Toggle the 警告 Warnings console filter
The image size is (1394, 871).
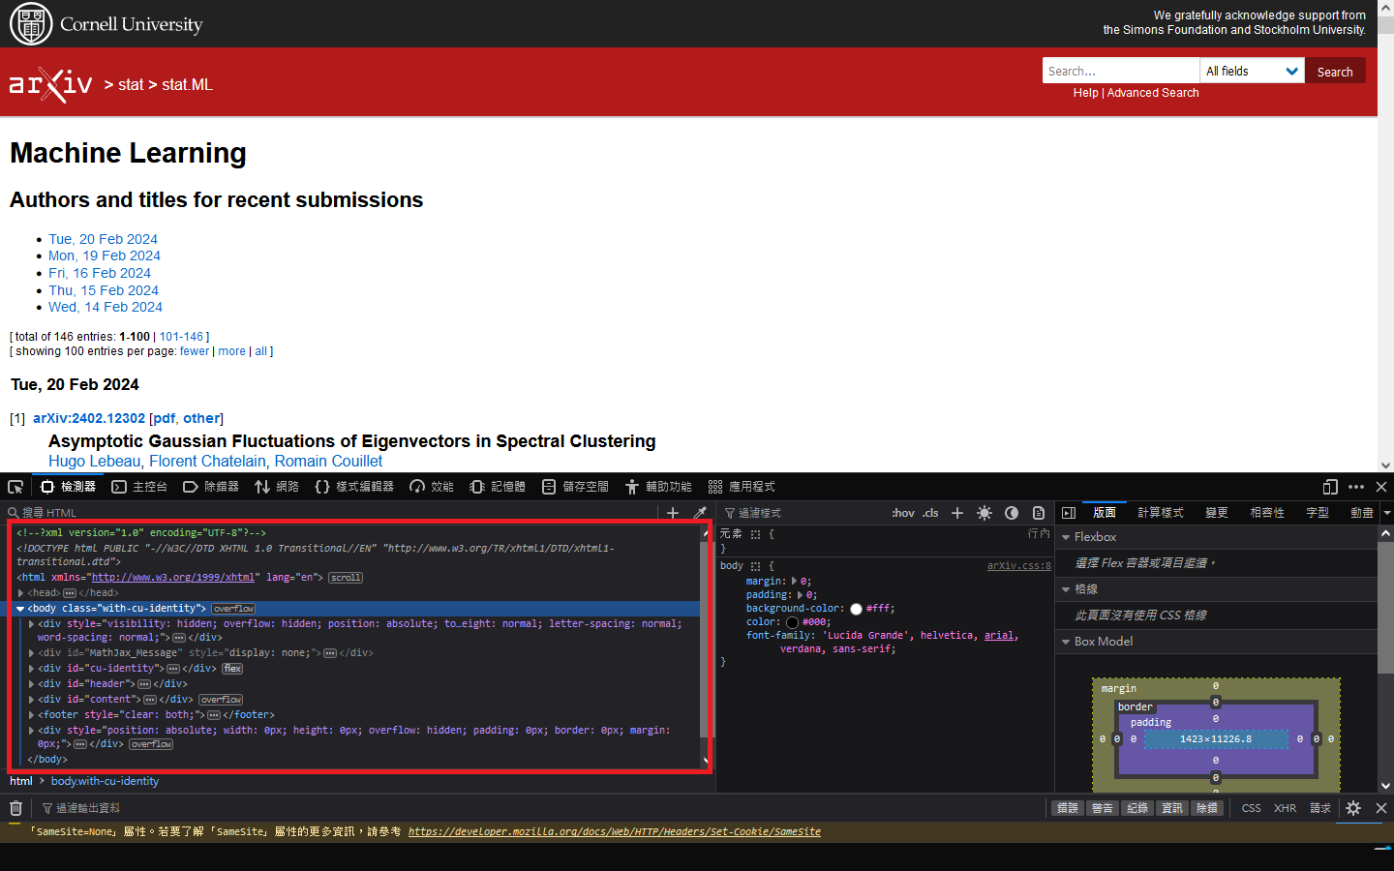1103,808
